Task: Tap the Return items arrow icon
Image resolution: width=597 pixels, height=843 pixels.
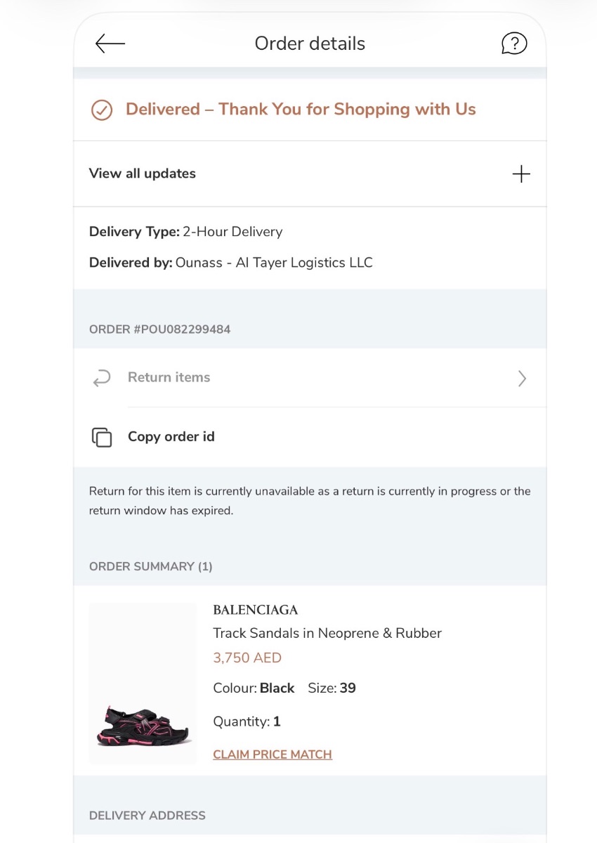Action: pos(102,379)
